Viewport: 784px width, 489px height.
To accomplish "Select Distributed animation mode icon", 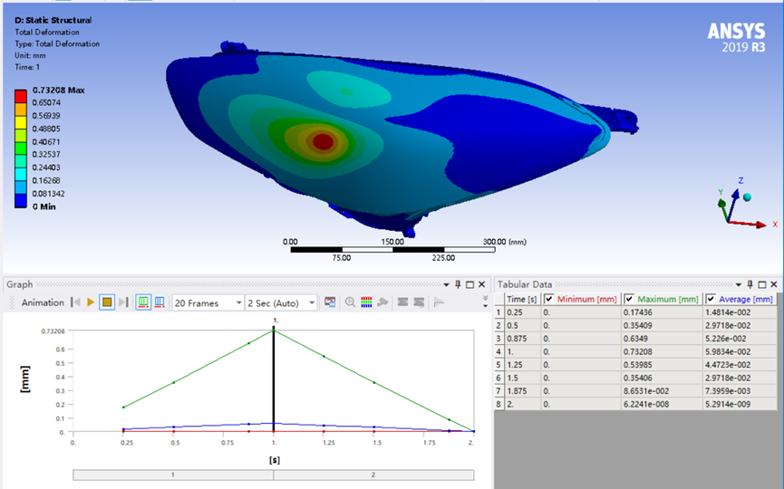I will [143, 302].
